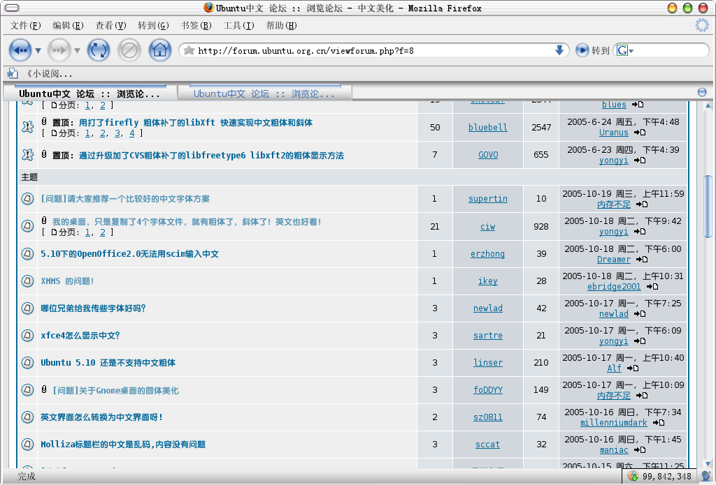This screenshot has width=716, height=485.
Task: Click the sticky topic icon beside the CVS libfreetype6 thread
Action: click(27, 155)
